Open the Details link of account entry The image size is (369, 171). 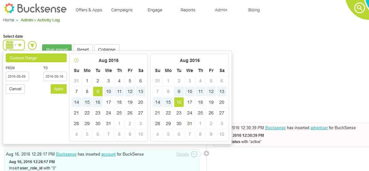pos(183,154)
